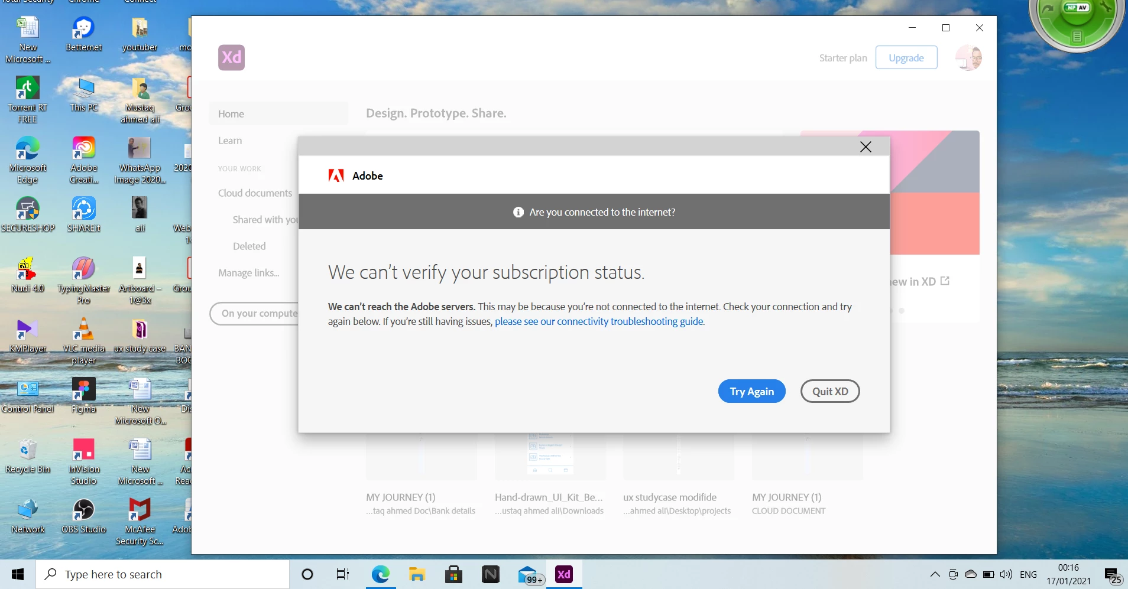Open battery status in tray
1128x589 pixels.
click(988, 574)
